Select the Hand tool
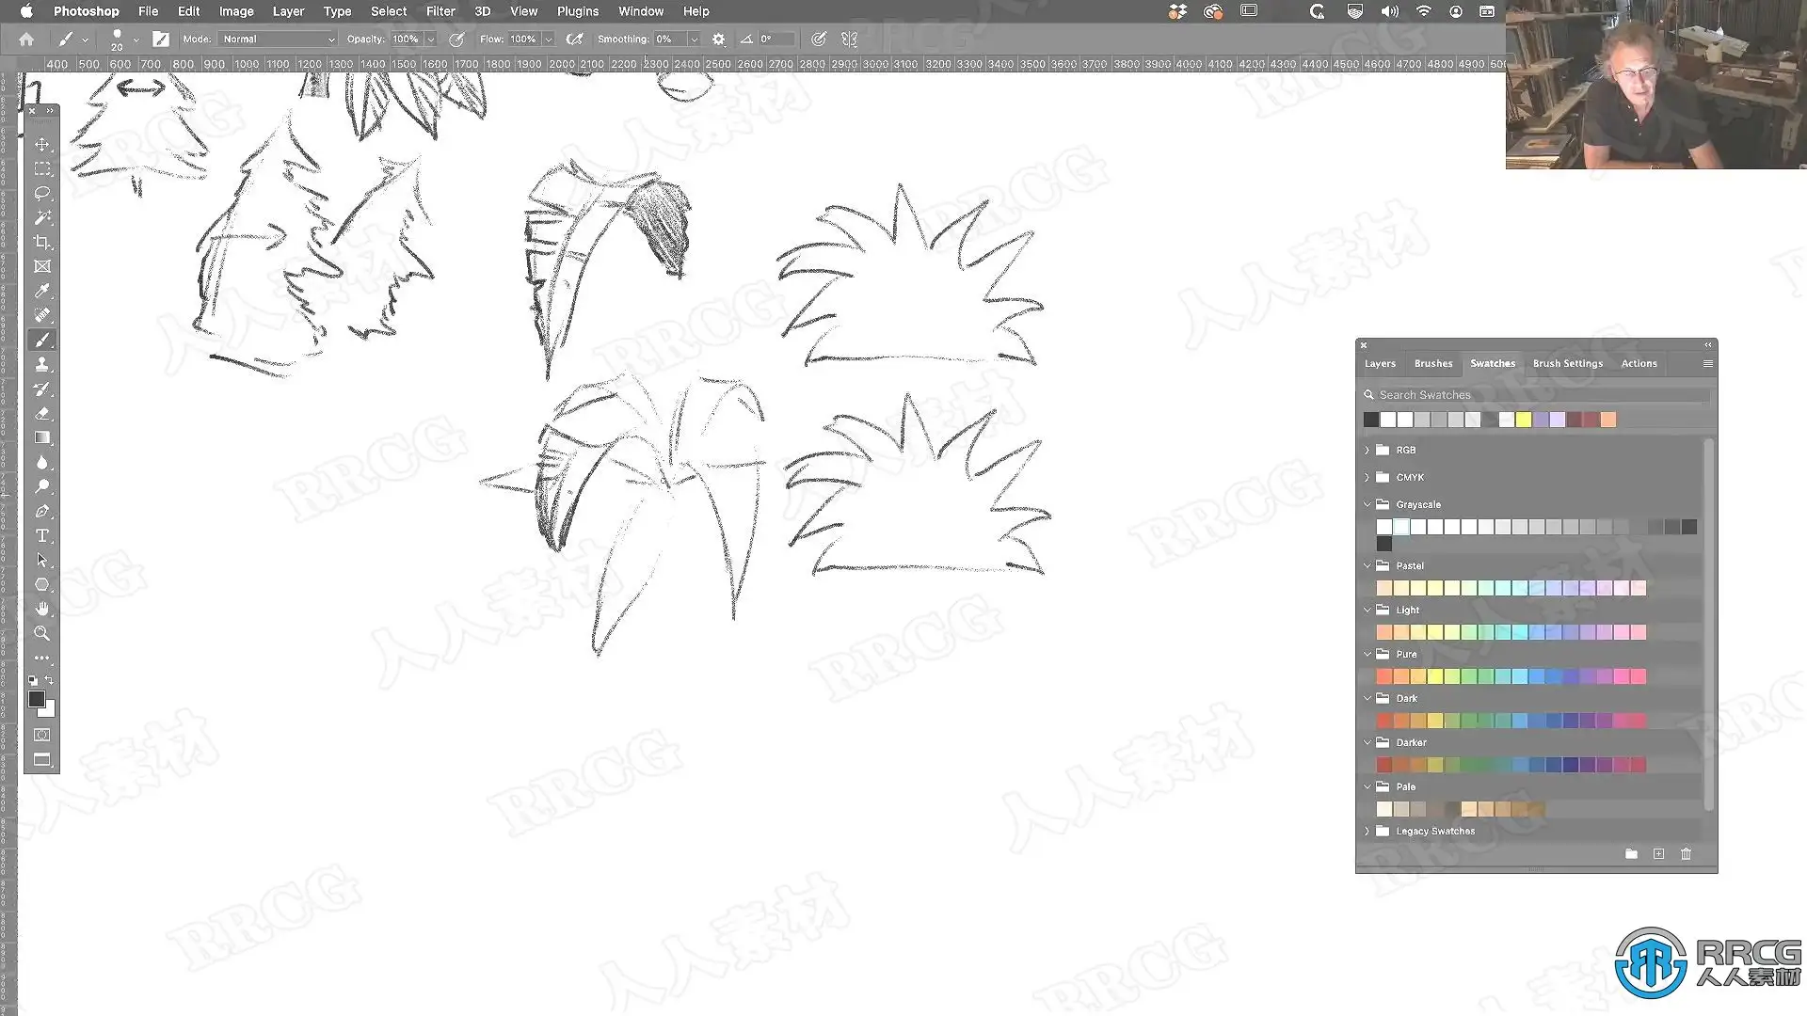This screenshot has width=1807, height=1016. point(42,609)
